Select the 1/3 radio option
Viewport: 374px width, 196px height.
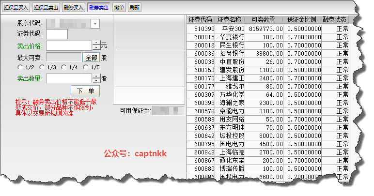coord(42,67)
